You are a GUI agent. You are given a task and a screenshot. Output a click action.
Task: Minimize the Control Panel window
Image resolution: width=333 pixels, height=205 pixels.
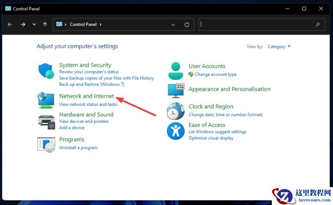coord(287,9)
